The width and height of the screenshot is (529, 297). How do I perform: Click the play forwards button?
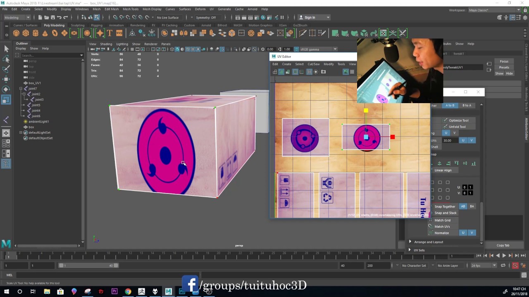click(x=504, y=256)
